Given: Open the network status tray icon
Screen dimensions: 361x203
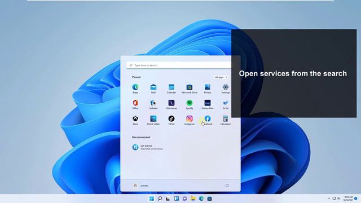Looking at the screenshot, I should (x=334, y=198).
